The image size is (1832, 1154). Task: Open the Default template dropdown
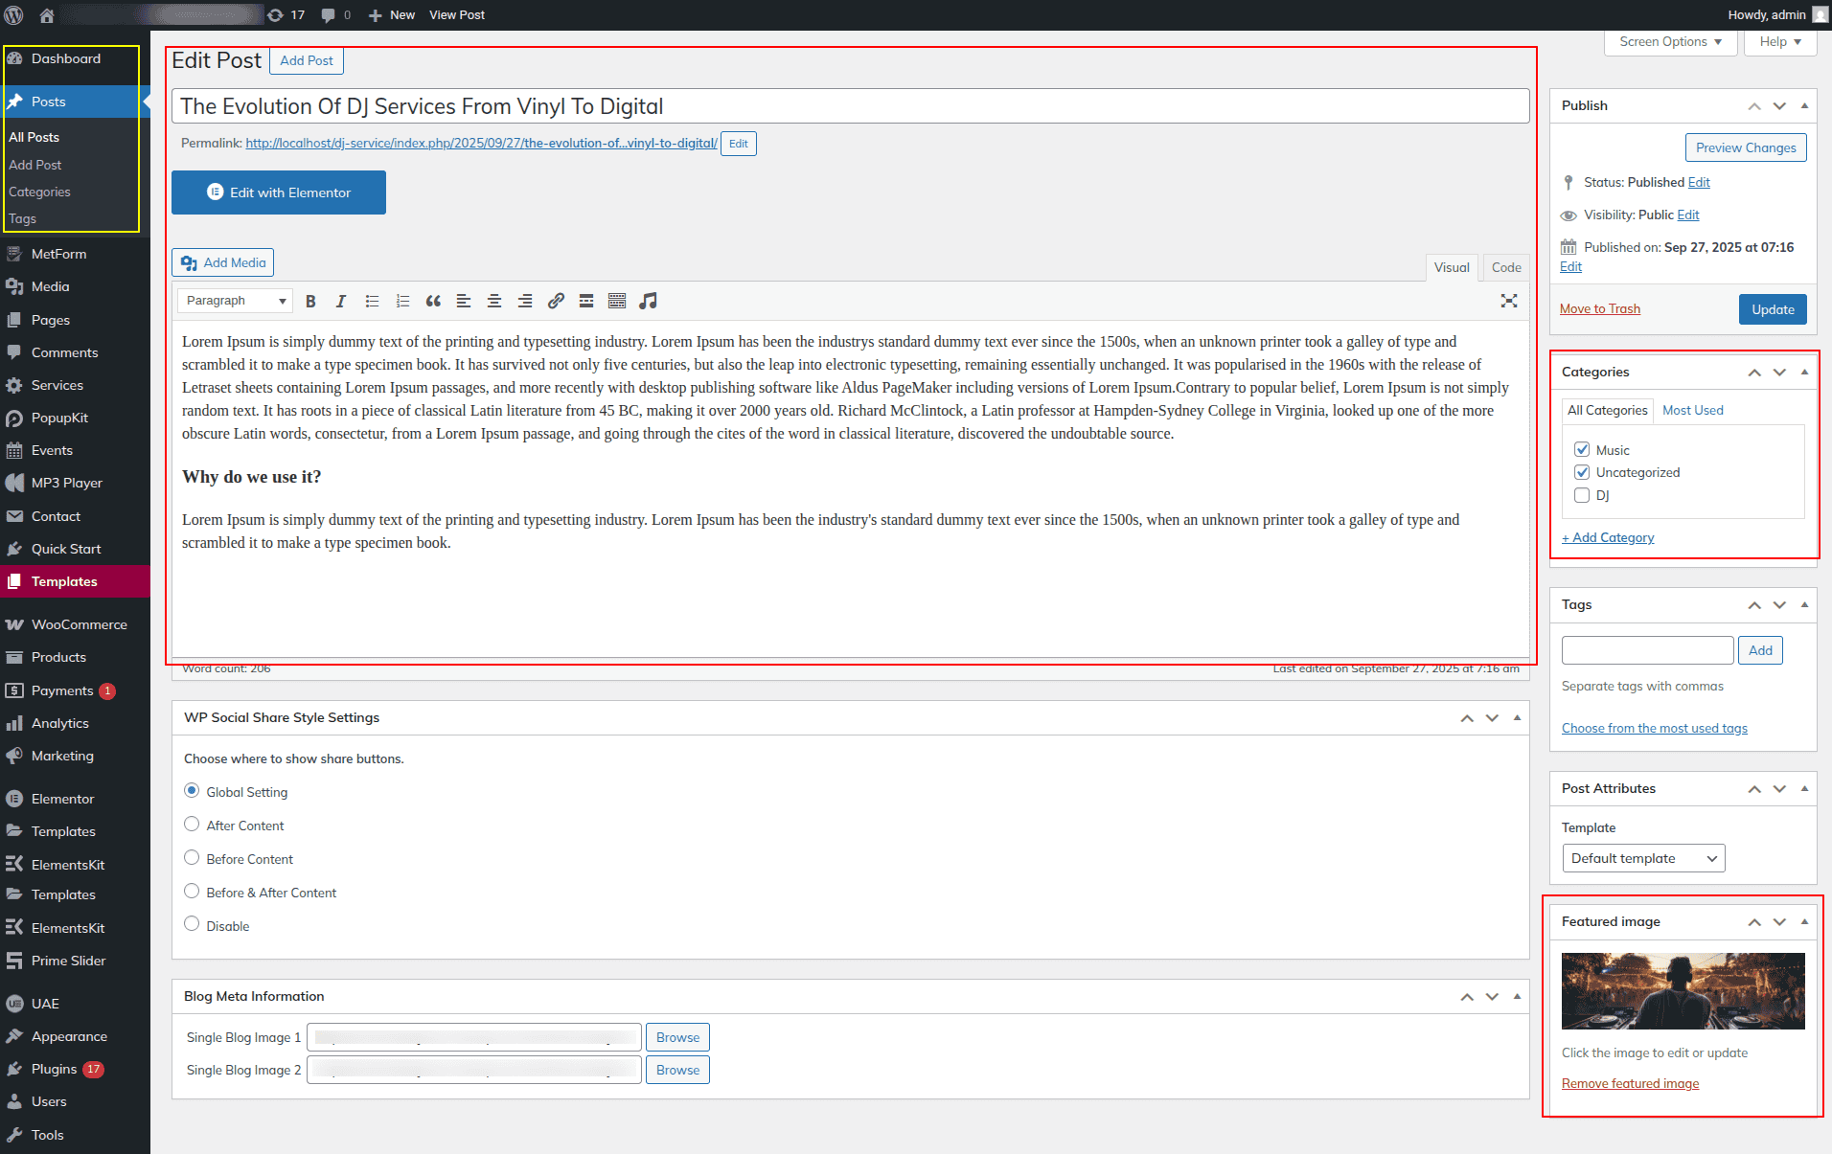tap(1642, 858)
